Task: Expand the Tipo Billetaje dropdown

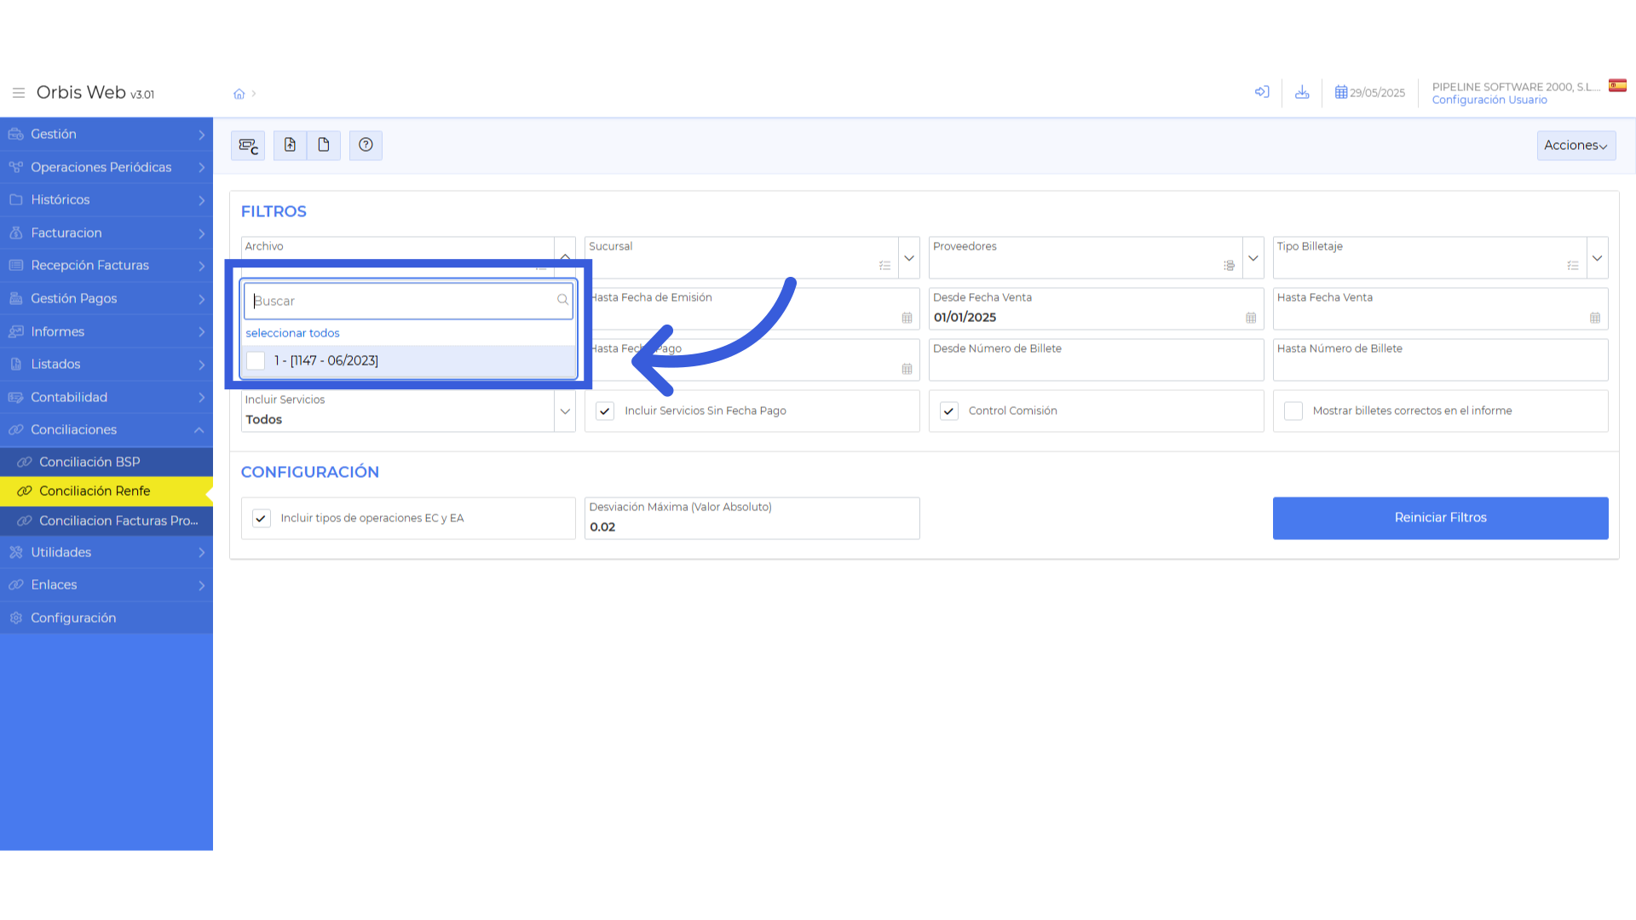Action: coord(1598,258)
